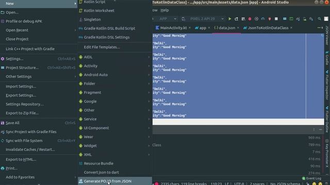The width and height of the screenshot is (330, 185).
Task: Expand the Activity submenu
Action: click(114, 66)
